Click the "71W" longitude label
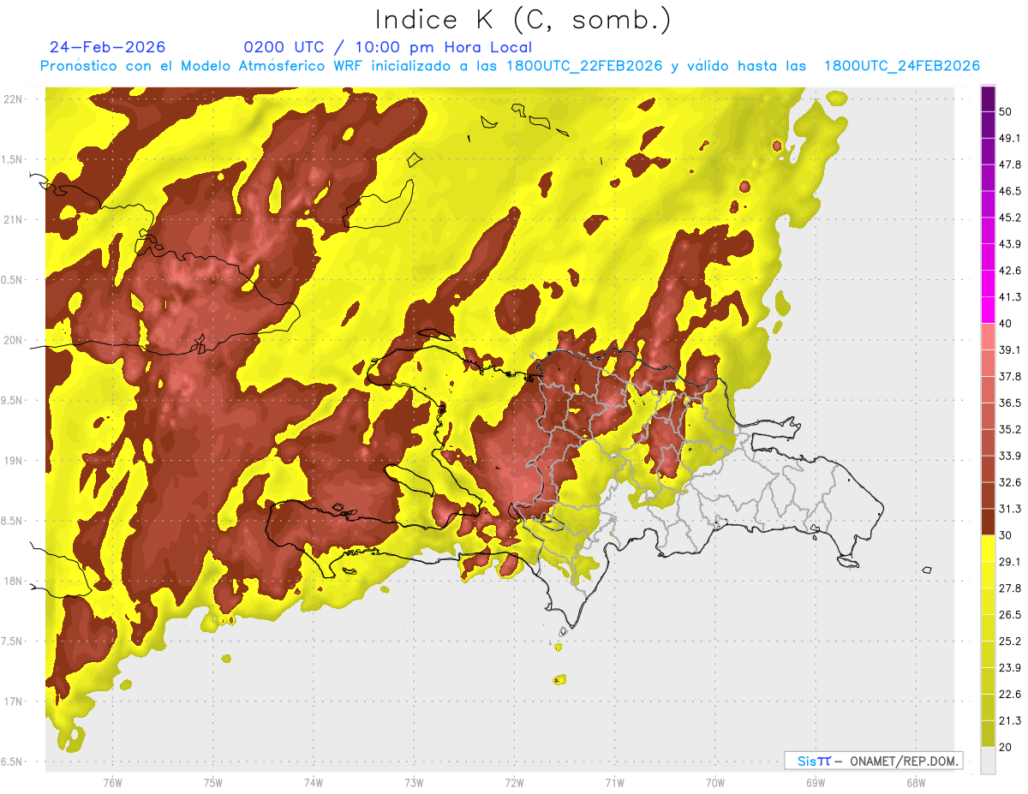The height and width of the screenshot is (794, 1028). 614,783
